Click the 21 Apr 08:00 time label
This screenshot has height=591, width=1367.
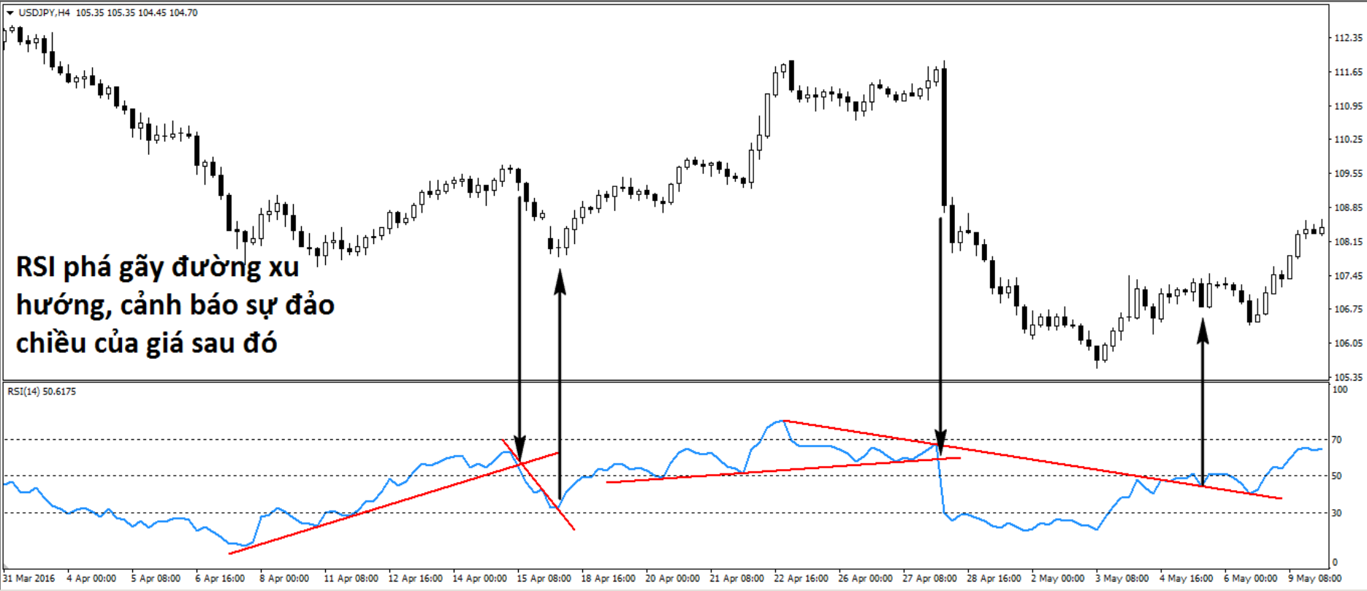click(x=736, y=579)
